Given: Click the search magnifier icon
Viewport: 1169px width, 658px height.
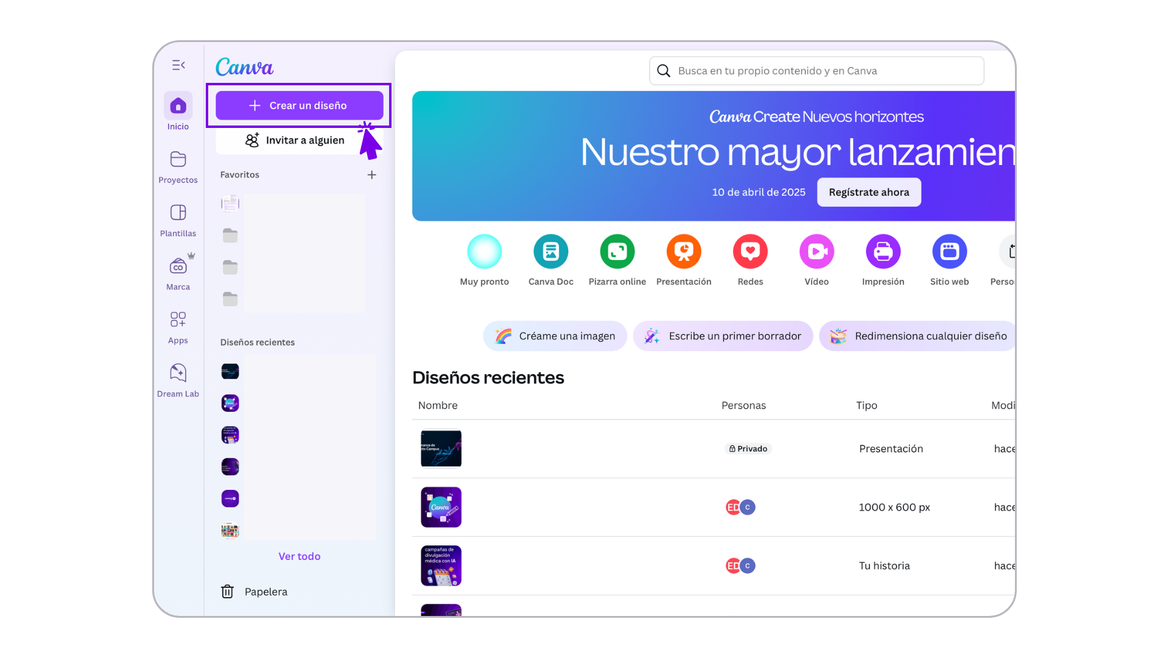Looking at the screenshot, I should tap(664, 71).
